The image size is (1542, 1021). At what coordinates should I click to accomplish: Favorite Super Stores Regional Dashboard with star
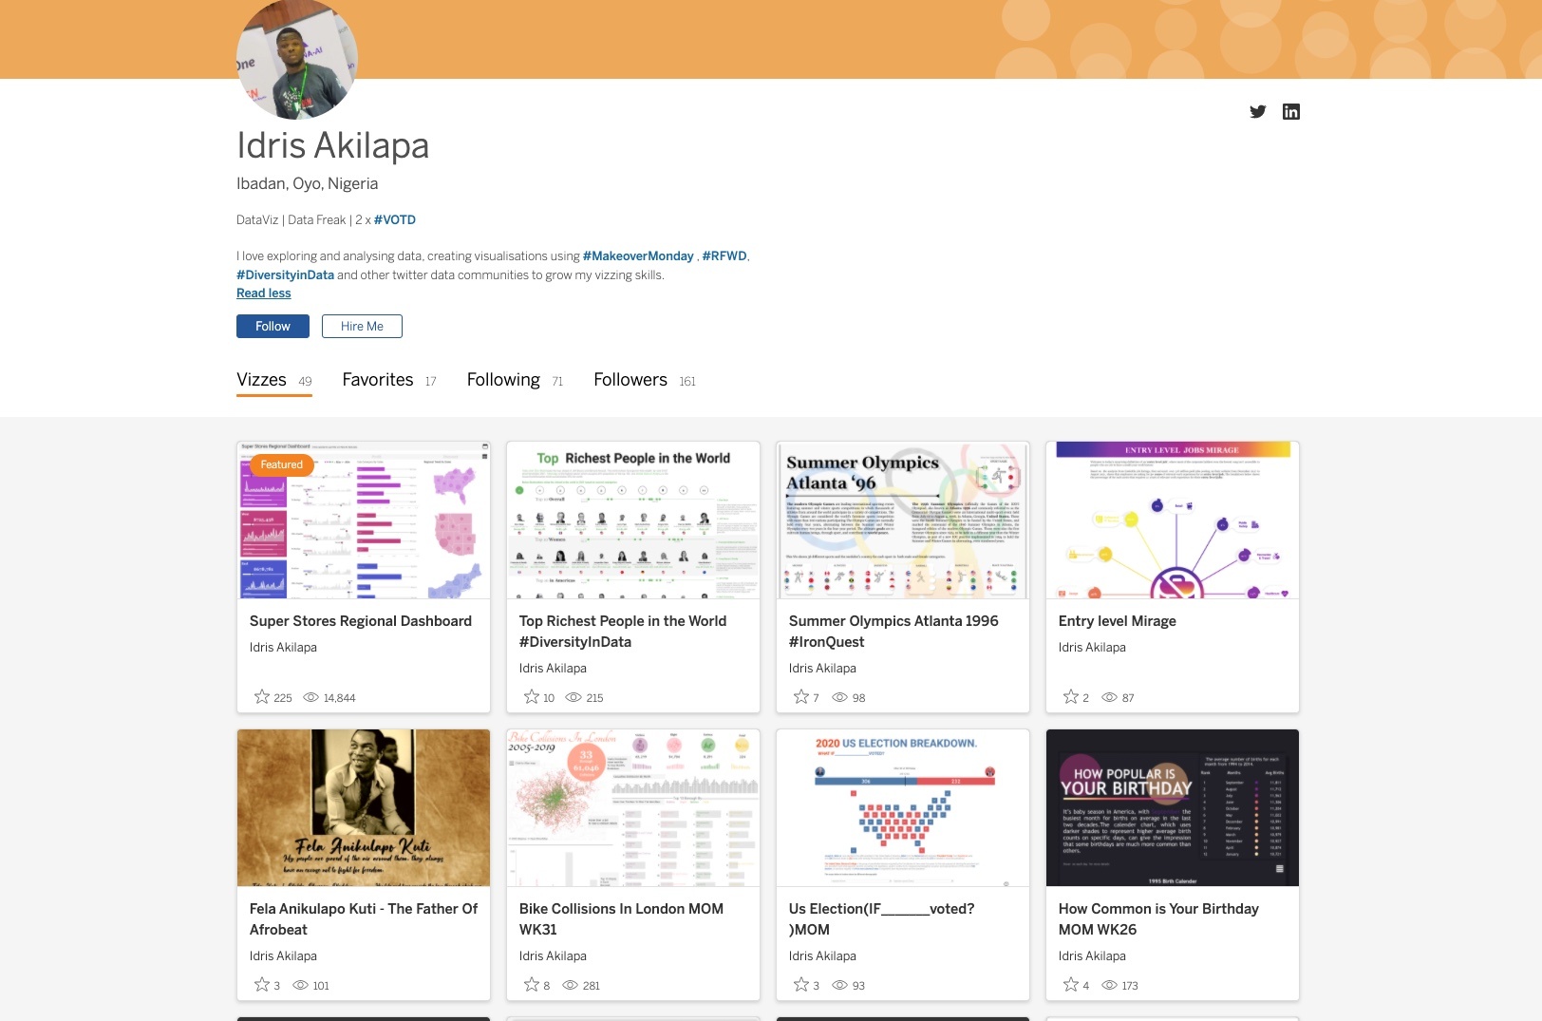pyautogui.click(x=262, y=697)
